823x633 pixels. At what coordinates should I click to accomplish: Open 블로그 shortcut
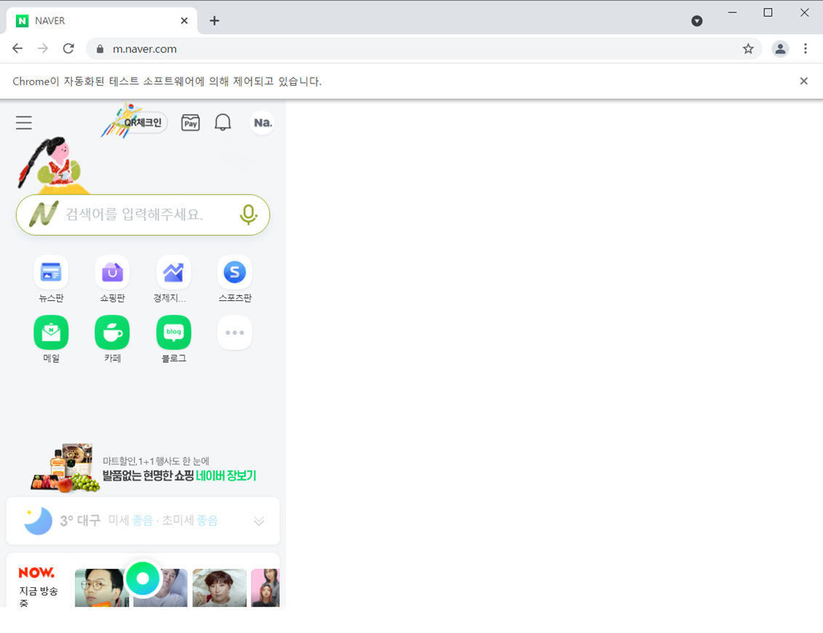click(174, 339)
